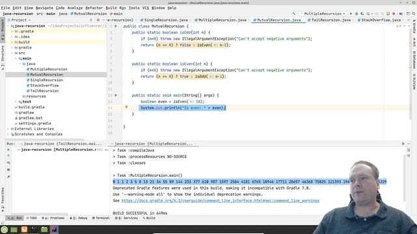Stop the running process with the red square
417x234 pixels.
click(x=394, y=14)
